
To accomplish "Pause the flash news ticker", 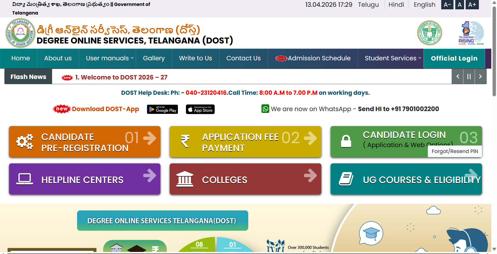I will coord(469,76).
